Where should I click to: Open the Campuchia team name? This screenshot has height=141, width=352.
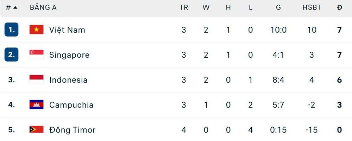[71, 105]
